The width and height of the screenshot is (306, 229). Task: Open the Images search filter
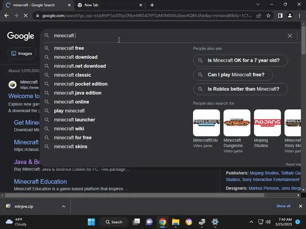(x=22, y=54)
